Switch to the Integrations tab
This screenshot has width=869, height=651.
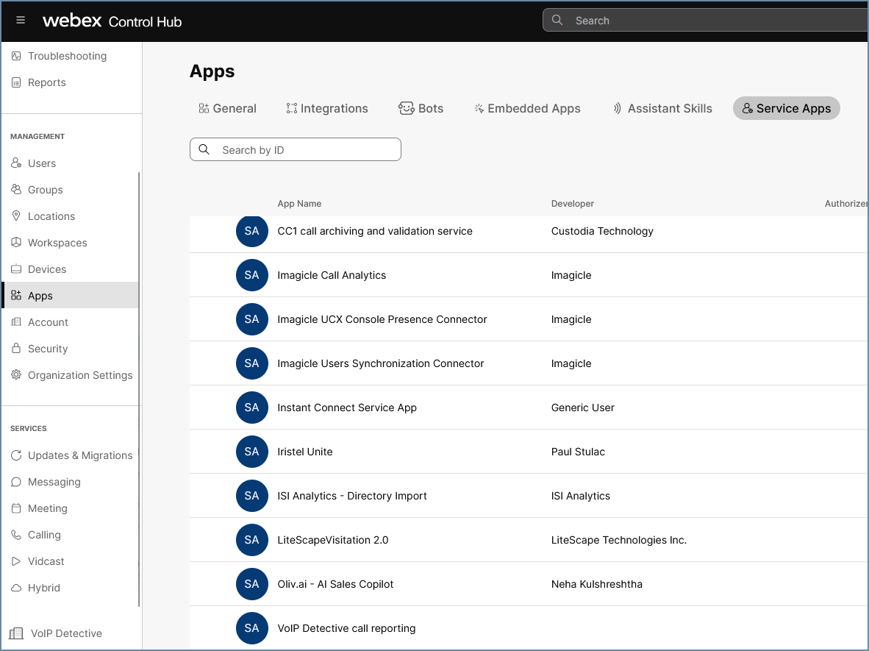click(327, 108)
